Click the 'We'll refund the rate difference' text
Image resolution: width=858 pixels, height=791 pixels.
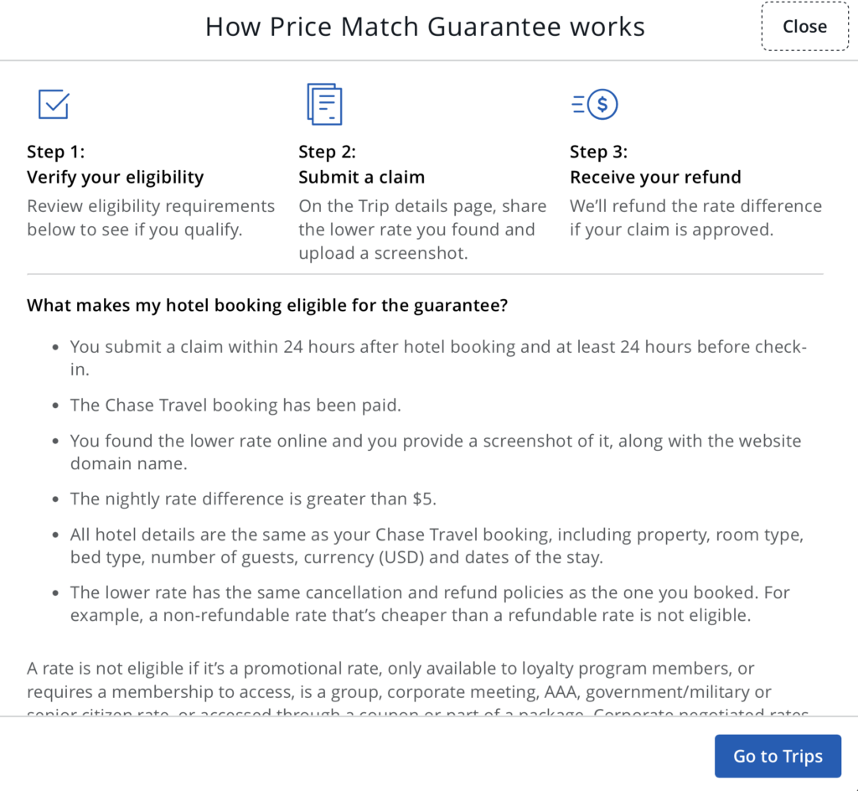click(695, 217)
